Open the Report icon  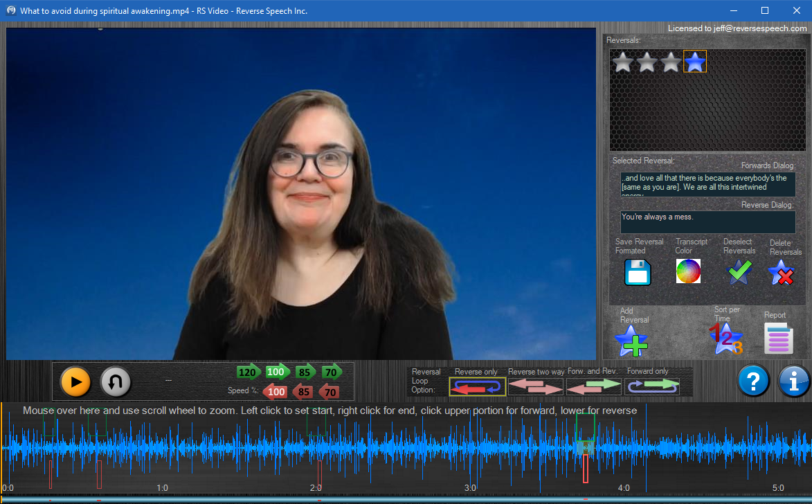click(x=779, y=339)
